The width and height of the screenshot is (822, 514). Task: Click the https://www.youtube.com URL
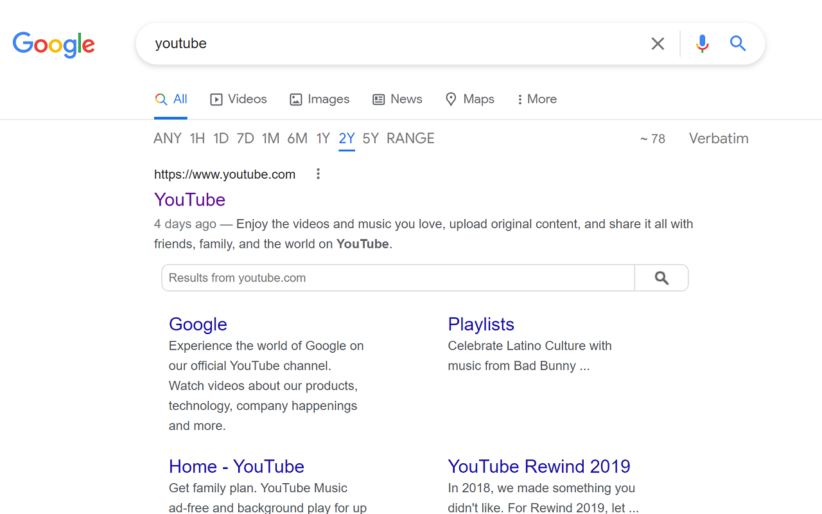tap(225, 174)
